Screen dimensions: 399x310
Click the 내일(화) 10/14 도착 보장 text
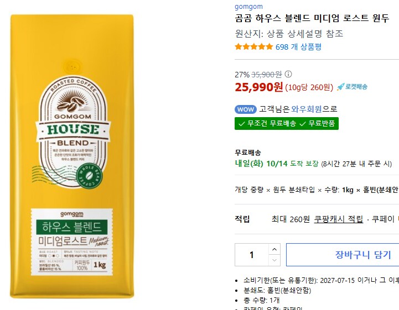(x=276, y=164)
